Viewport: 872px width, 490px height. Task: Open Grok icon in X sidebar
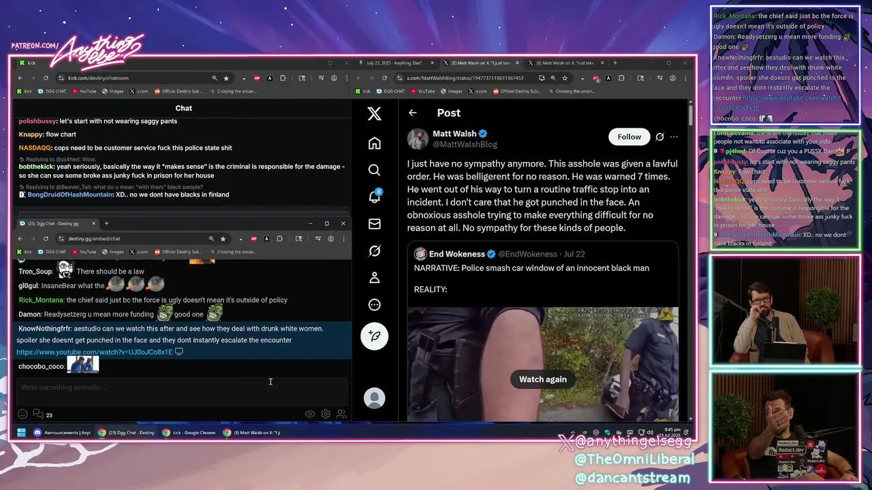[374, 251]
